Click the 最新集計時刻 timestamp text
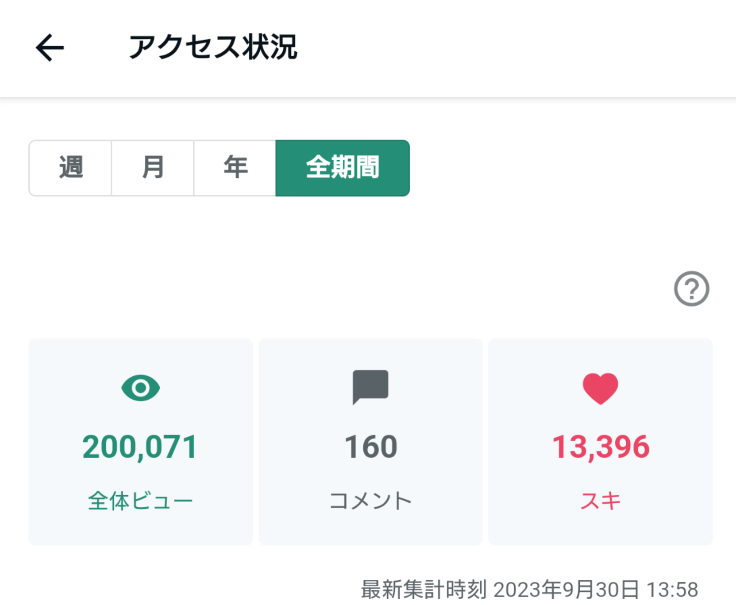This screenshot has width=736, height=605. tap(529, 589)
